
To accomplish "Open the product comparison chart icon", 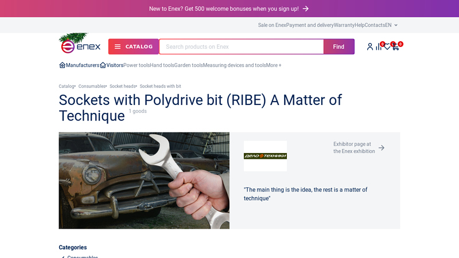I will (x=379, y=46).
